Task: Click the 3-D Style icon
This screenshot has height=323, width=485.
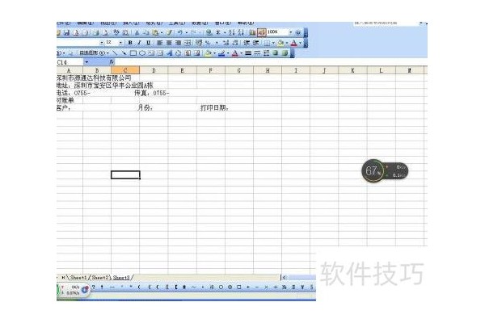Action: (285, 53)
